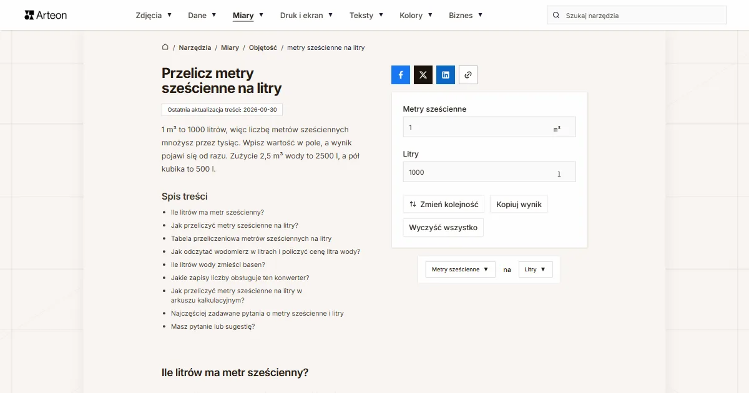Click the Kopiuj wynik button
The width and height of the screenshot is (749, 393).
coord(519,204)
